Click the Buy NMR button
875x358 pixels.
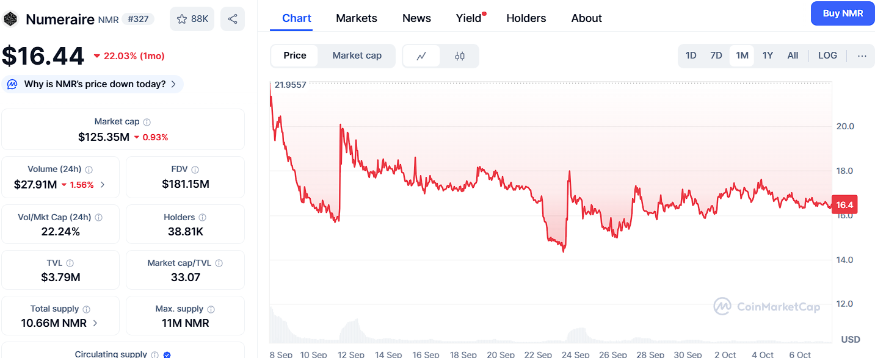tap(843, 13)
